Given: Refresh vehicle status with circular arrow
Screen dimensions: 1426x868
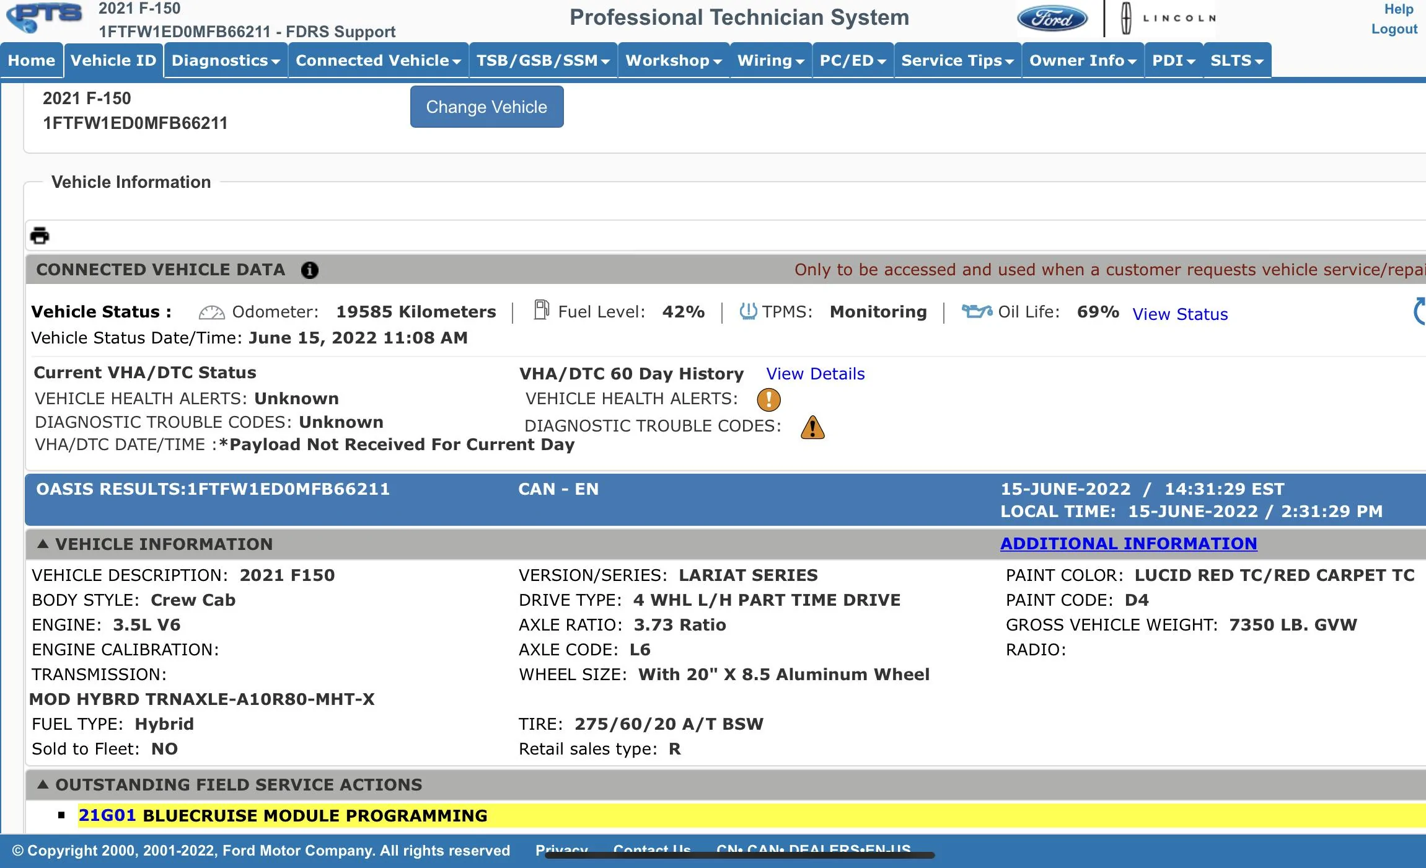Looking at the screenshot, I should pyautogui.click(x=1419, y=311).
